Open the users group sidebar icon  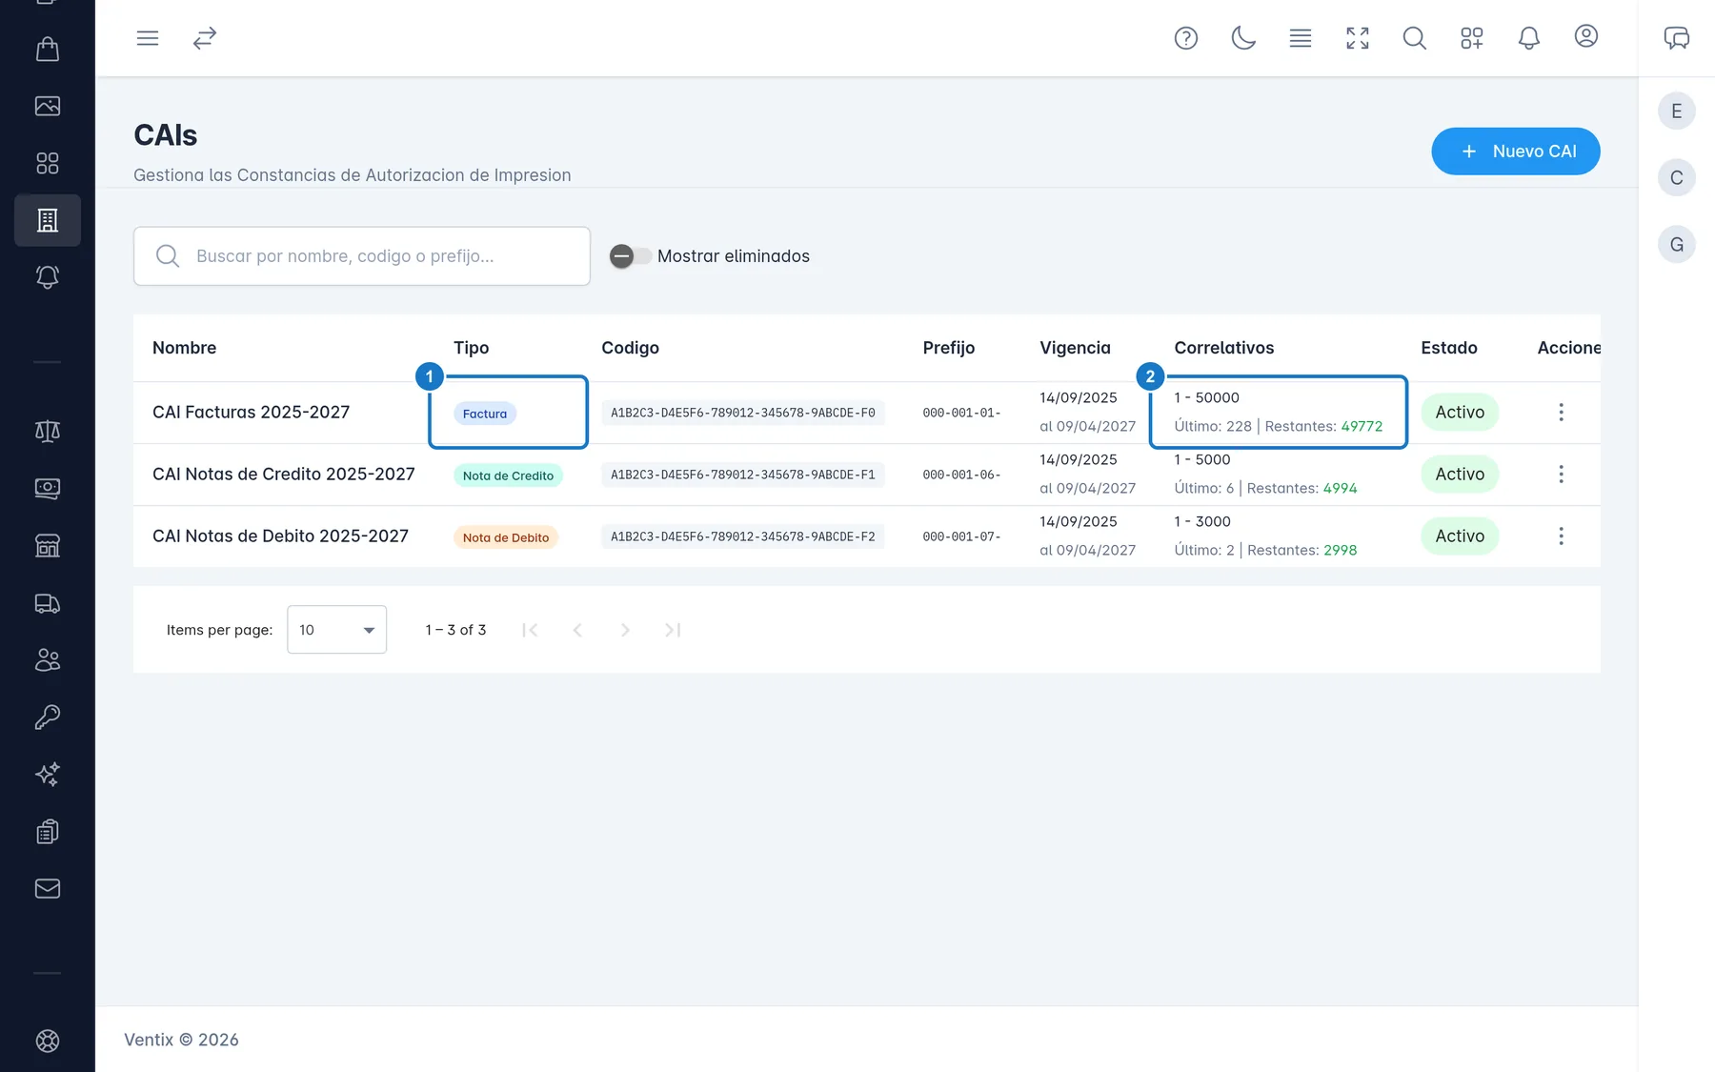pos(48,659)
